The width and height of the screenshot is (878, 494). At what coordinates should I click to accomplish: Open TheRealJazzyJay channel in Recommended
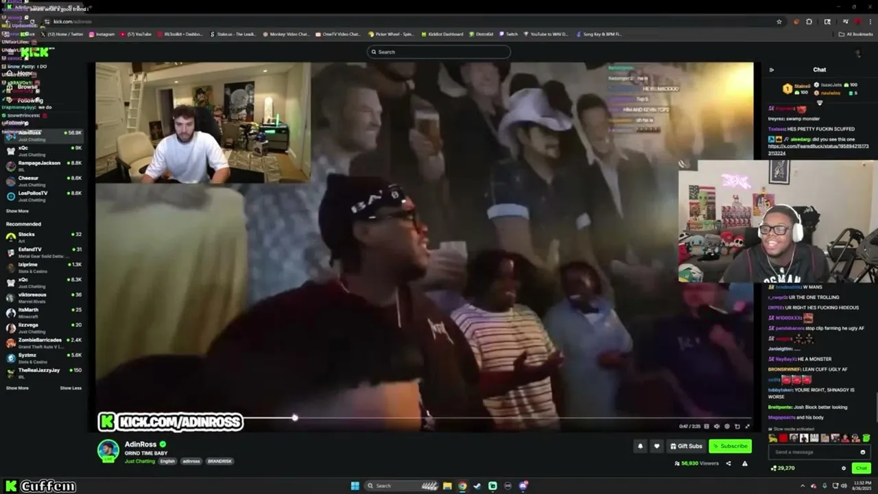(x=43, y=373)
